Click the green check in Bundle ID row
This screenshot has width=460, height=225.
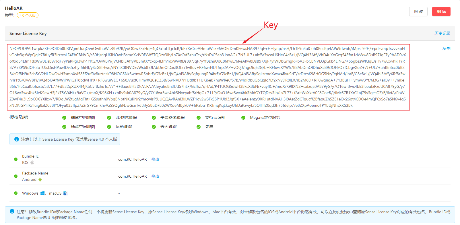click(x=16, y=159)
